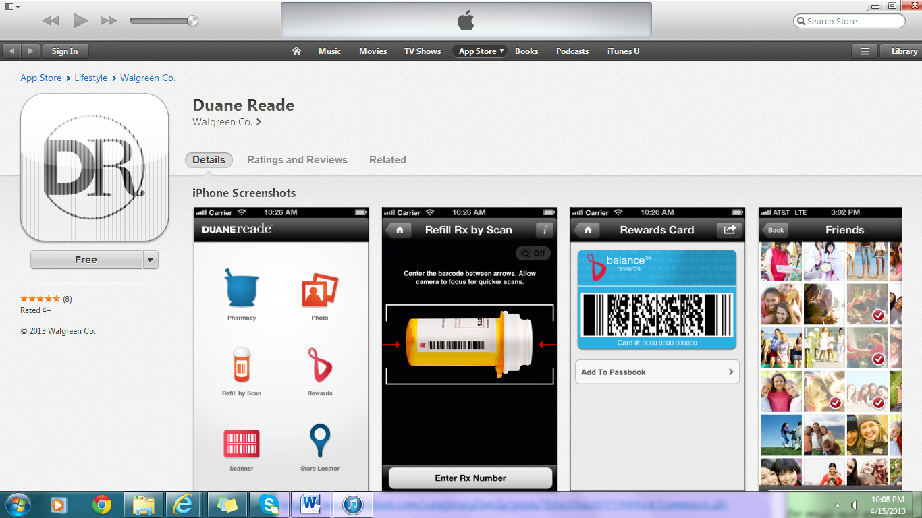
Task: Go to the Podcasts section
Action: pos(572,51)
